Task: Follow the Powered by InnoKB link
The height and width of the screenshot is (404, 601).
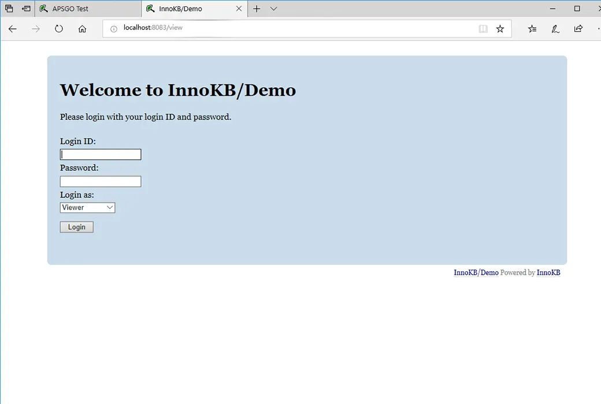Action: click(x=548, y=272)
